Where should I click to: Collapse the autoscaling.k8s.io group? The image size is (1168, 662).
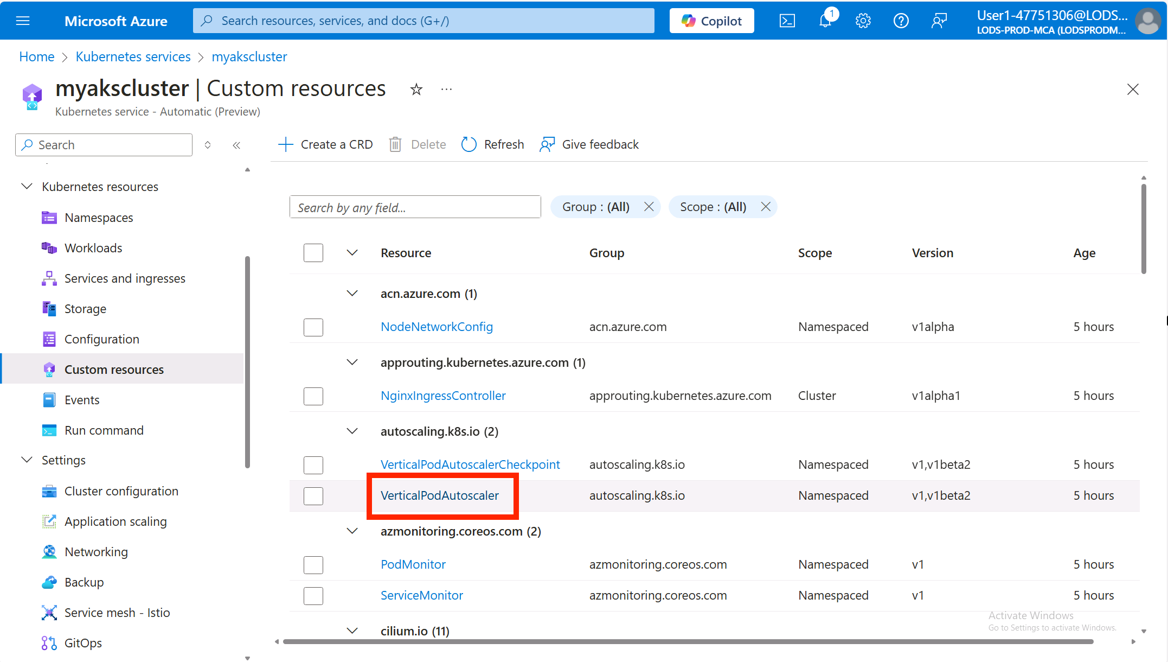click(352, 431)
